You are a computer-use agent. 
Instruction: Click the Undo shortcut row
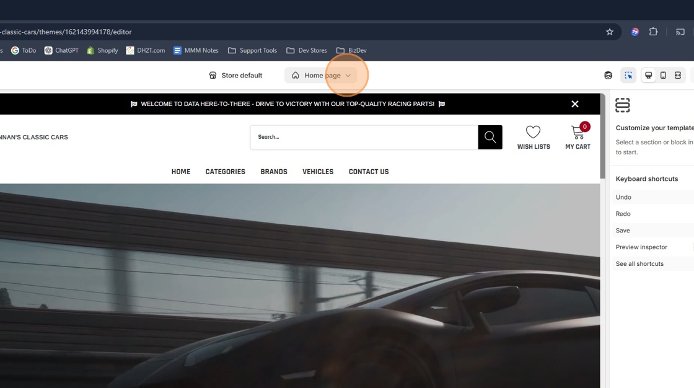click(x=653, y=197)
